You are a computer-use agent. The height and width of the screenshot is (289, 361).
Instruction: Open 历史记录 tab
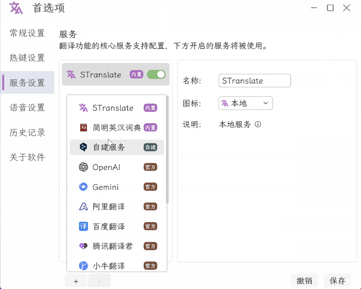pos(27,132)
